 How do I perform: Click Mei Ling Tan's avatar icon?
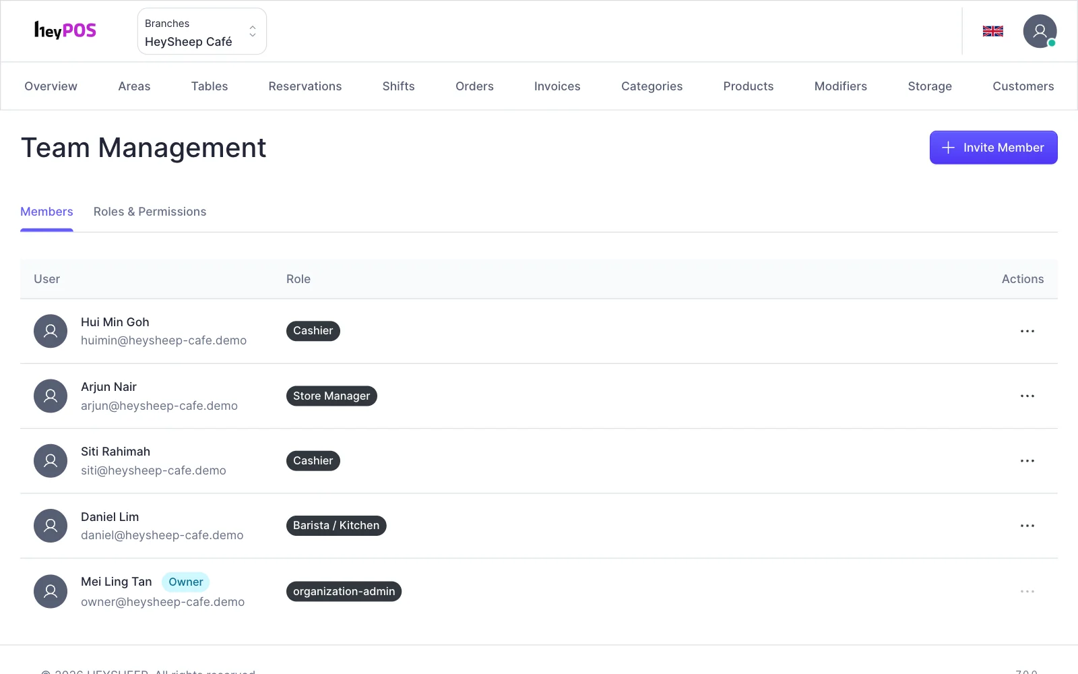(51, 591)
